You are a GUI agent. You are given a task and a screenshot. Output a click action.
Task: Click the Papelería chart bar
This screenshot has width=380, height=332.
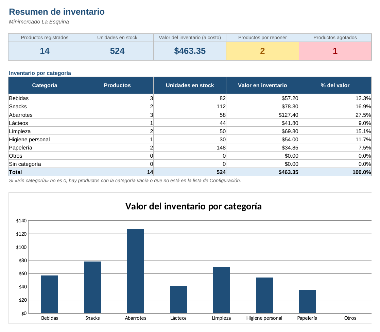(x=307, y=302)
